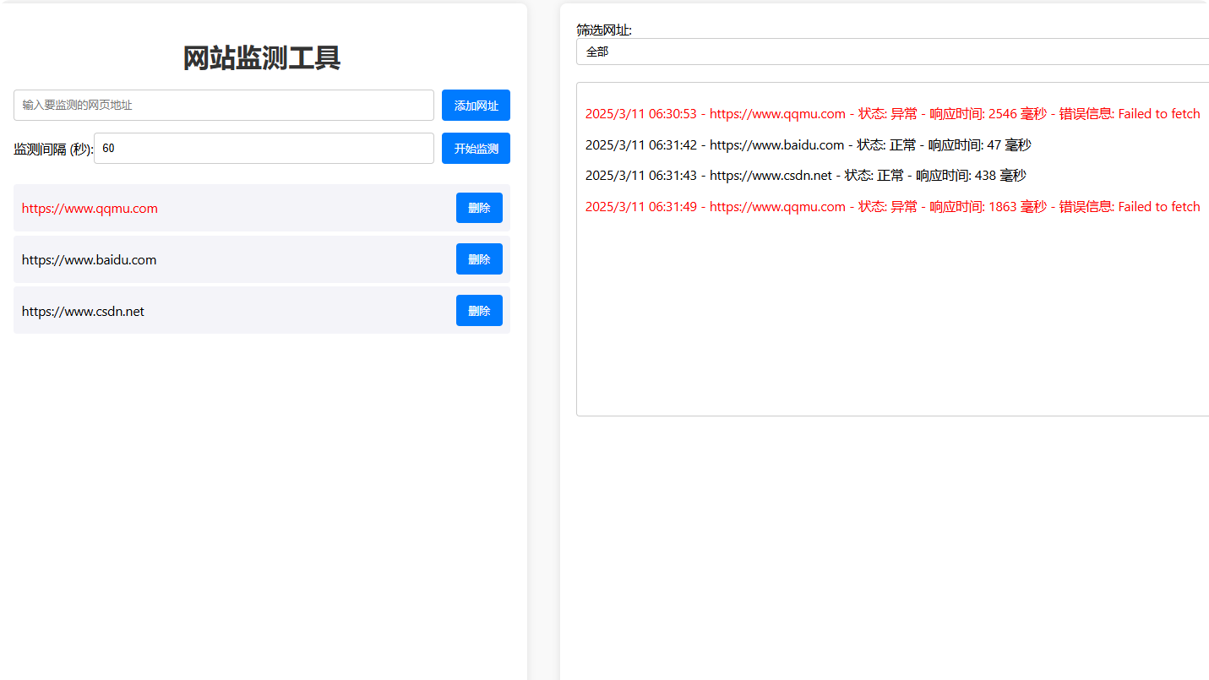Image resolution: width=1209 pixels, height=680 pixels.
Task: Click the 06:31:42 baidu.com log line
Action: click(x=808, y=145)
